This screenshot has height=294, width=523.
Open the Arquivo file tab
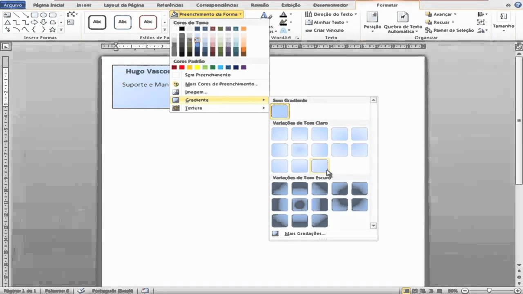[x=13, y=5]
